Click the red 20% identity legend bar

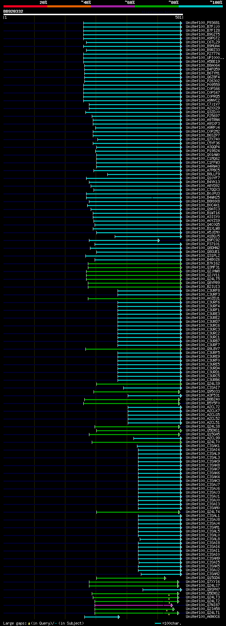pyautogui.click(x=25, y=6)
